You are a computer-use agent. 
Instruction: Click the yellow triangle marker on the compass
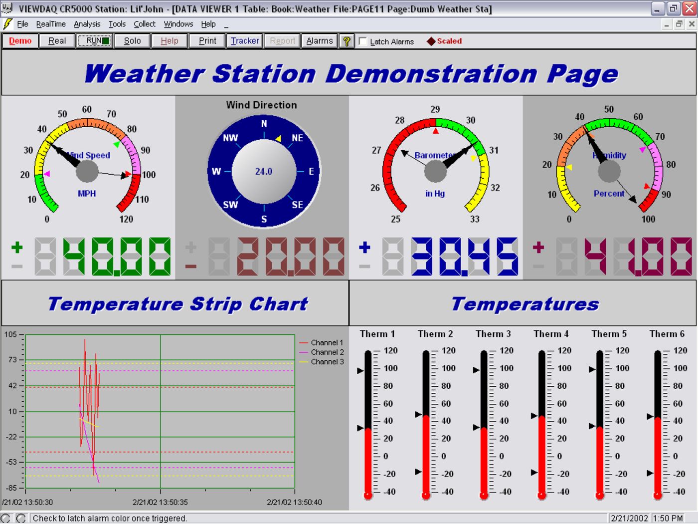279,138
